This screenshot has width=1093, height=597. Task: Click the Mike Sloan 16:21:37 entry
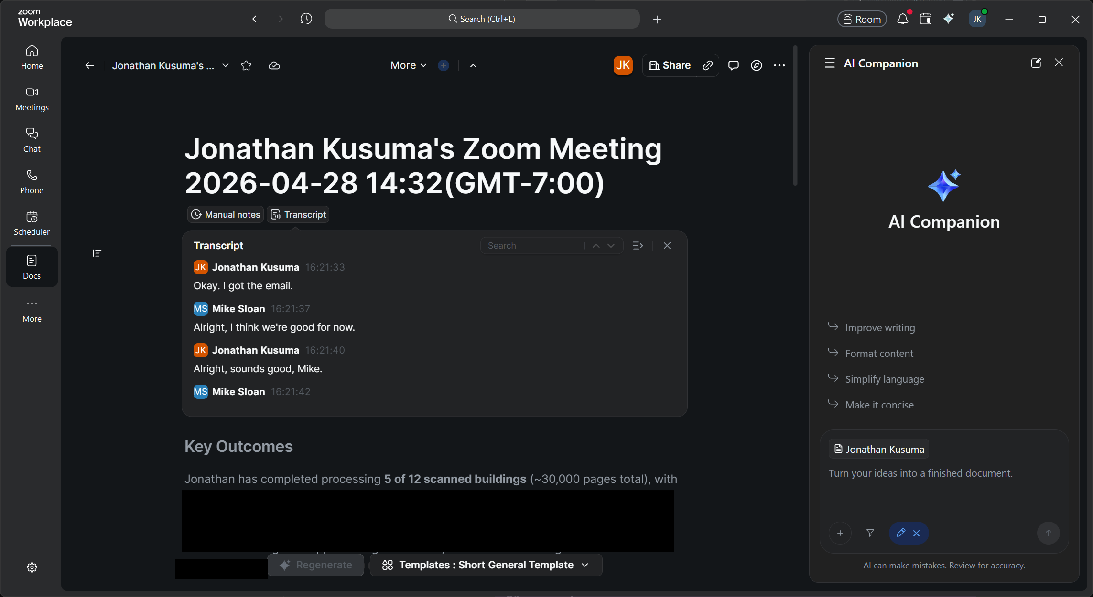pos(252,308)
